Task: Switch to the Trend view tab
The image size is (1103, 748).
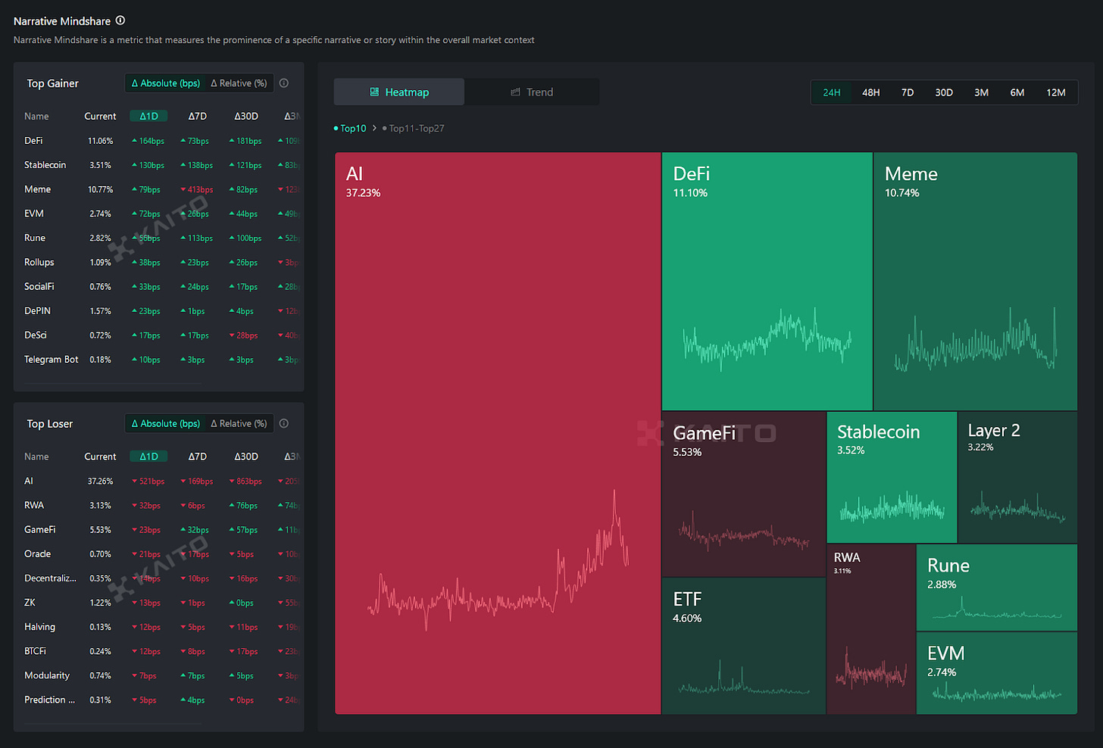Action: point(532,92)
